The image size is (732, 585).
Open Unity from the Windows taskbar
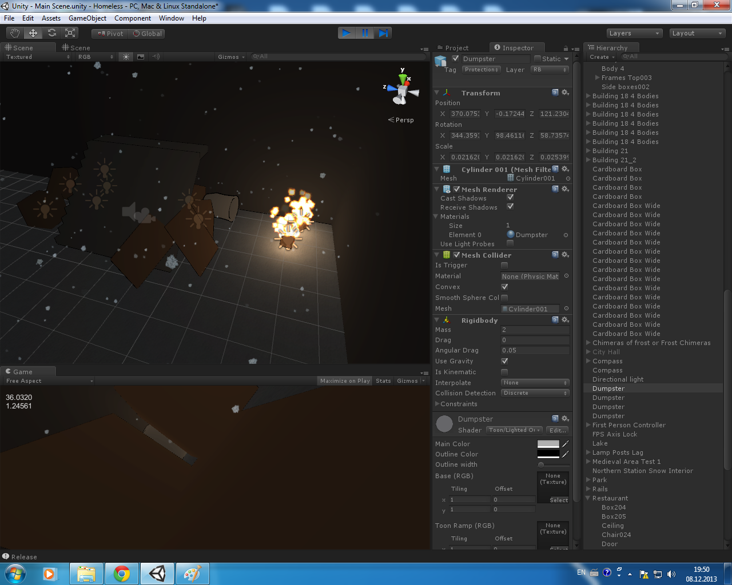pos(157,574)
